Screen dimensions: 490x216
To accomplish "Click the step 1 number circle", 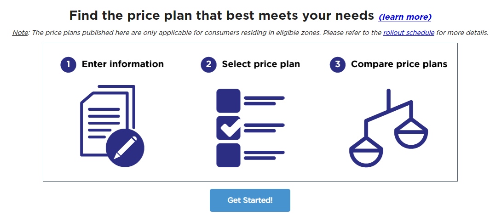I will click(68, 64).
